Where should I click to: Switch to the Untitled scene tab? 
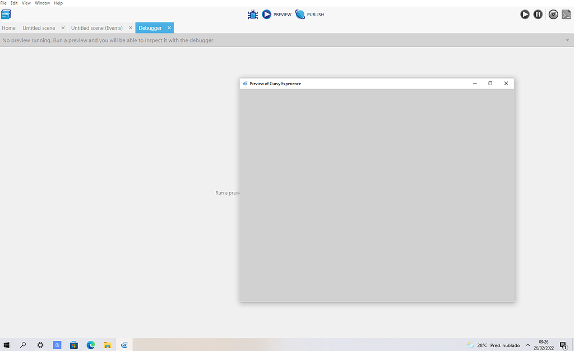39,27
